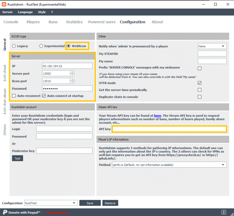Screen dimensions: 234x216
Task: Enable Duplicate chats in console
Action: tap(199, 97)
